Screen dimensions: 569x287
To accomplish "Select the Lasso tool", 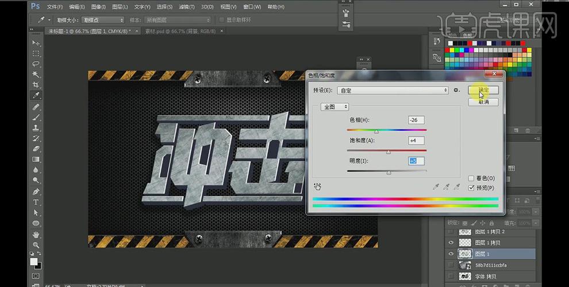I will click(36, 64).
